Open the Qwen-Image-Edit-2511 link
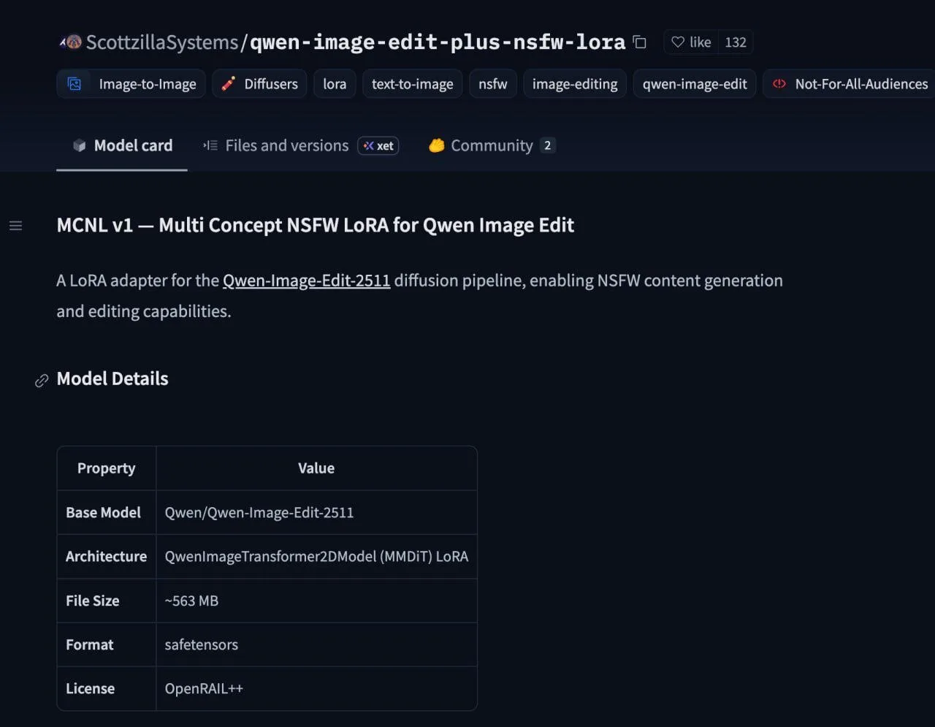The width and height of the screenshot is (935, 727). (307, 281)
